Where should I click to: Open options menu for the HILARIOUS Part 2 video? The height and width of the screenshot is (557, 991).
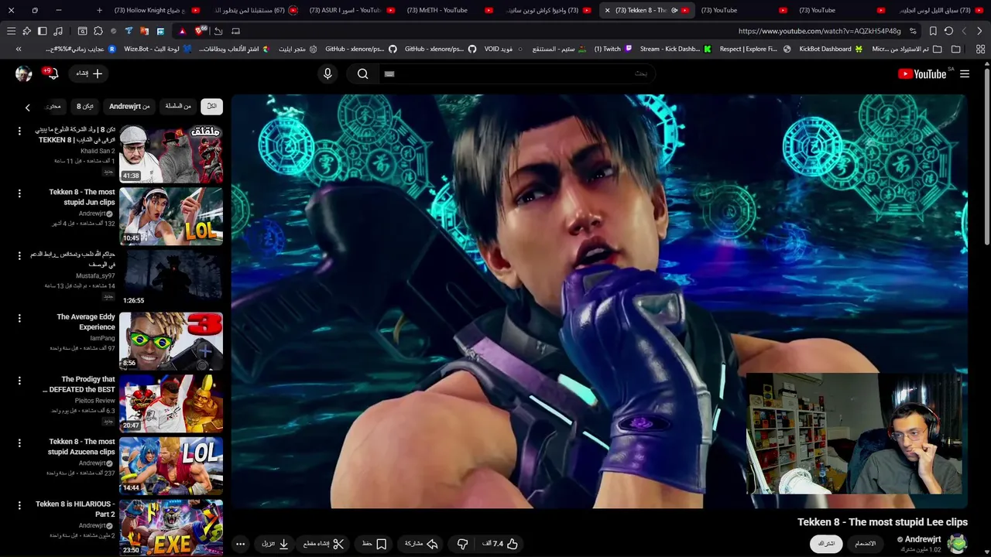19,506
